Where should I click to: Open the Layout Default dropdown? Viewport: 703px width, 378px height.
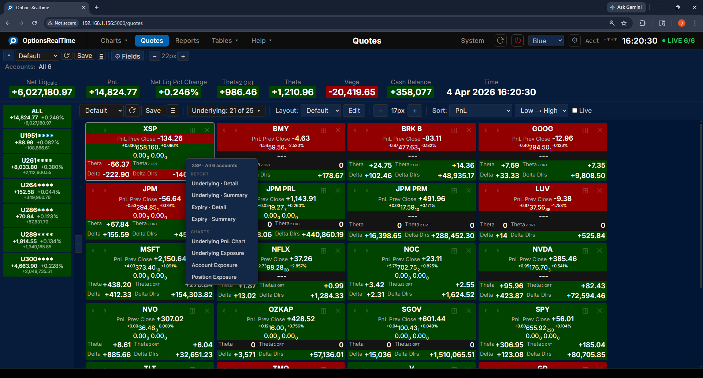point(321,111)
